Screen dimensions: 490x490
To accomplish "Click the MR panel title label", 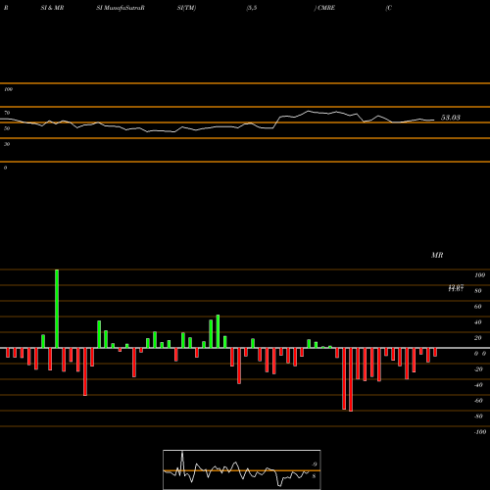I will [437, 255].
